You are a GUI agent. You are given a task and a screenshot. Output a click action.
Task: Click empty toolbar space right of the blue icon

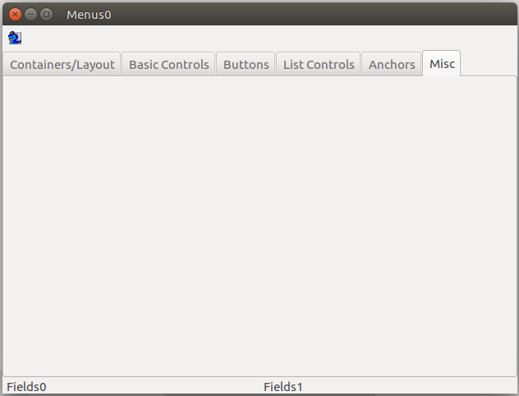pyautogui.click(x=246, y=38)
